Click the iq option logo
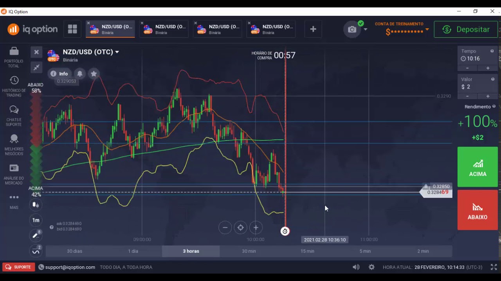This screenshot has width=501, height=281. click(32, 29)
